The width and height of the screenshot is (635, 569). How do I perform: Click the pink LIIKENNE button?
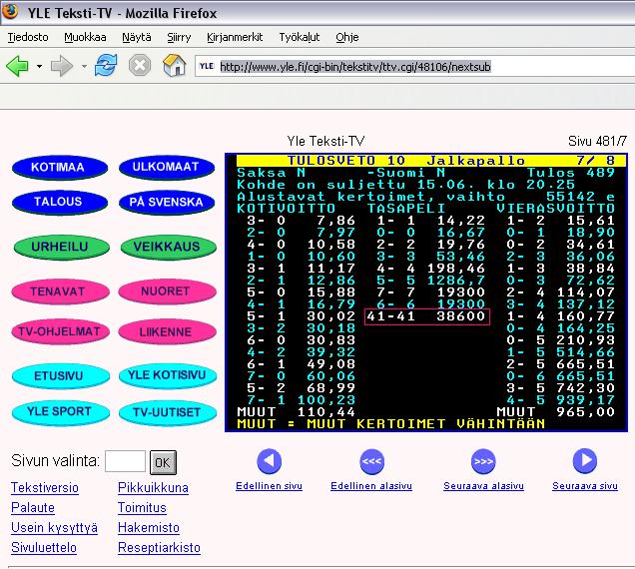click(x=167, y=331)
